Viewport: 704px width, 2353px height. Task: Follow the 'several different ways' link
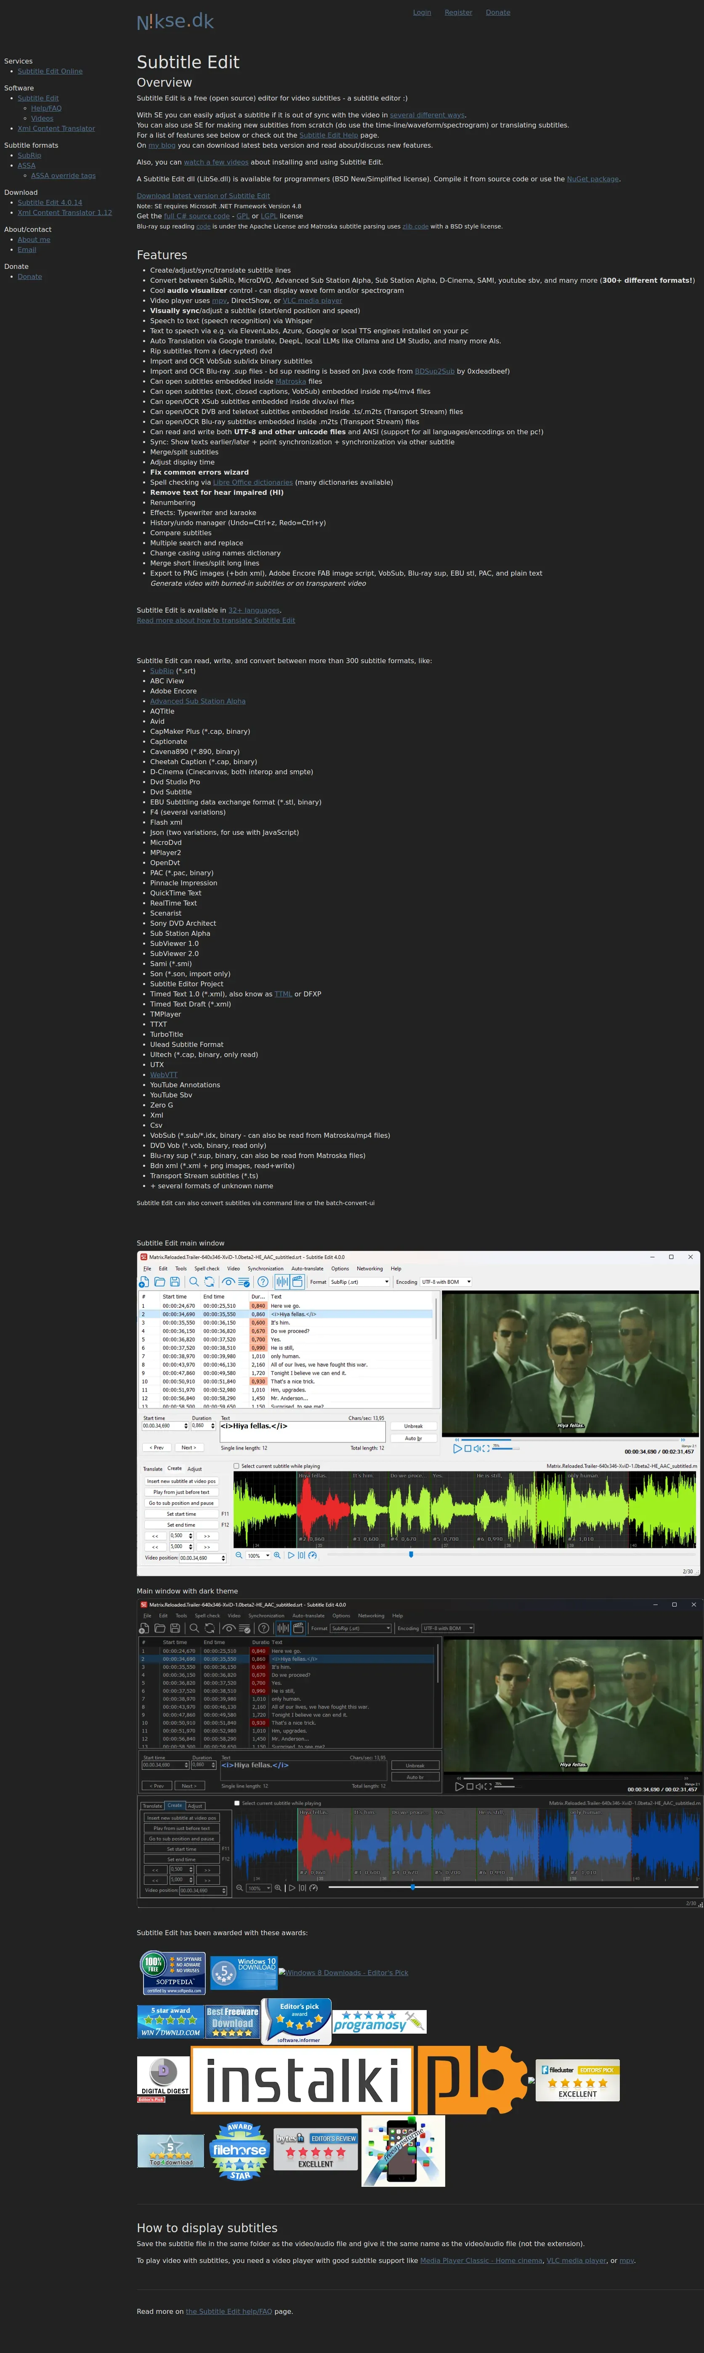(x=428, y=115)
